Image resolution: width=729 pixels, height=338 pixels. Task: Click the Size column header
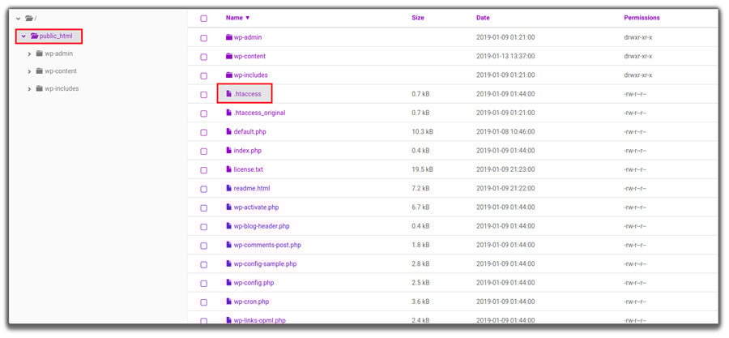[x=417, y=18]
